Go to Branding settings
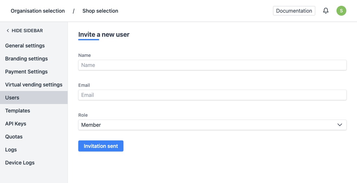The image size is (357, 183). [x=27, y=59]
